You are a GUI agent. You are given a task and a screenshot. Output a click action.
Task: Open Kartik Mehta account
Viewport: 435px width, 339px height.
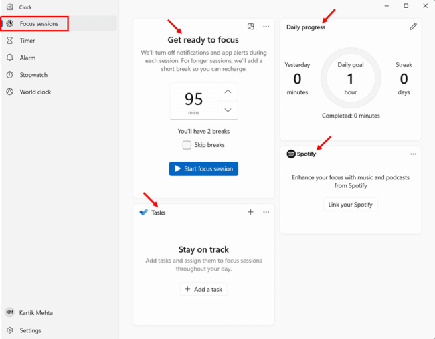point(59,312)
